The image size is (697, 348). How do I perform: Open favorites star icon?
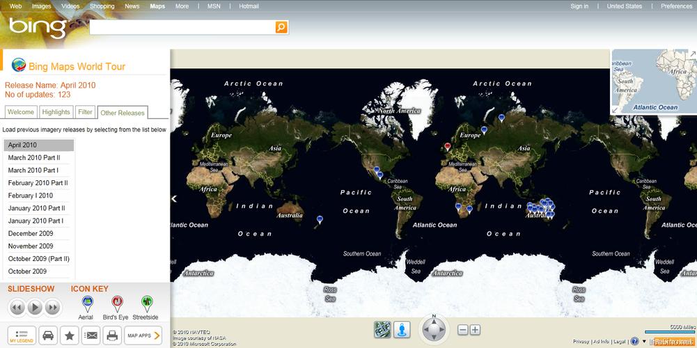point(70,335)
